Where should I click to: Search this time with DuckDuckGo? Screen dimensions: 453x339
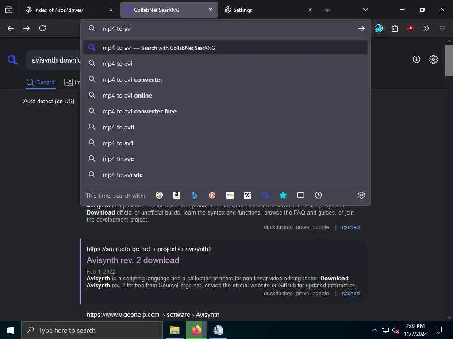tap(212, 195)
